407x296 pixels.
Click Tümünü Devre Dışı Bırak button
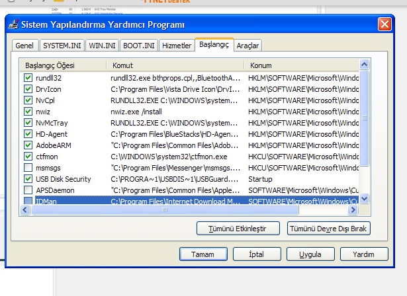click(x=329, y=229)
